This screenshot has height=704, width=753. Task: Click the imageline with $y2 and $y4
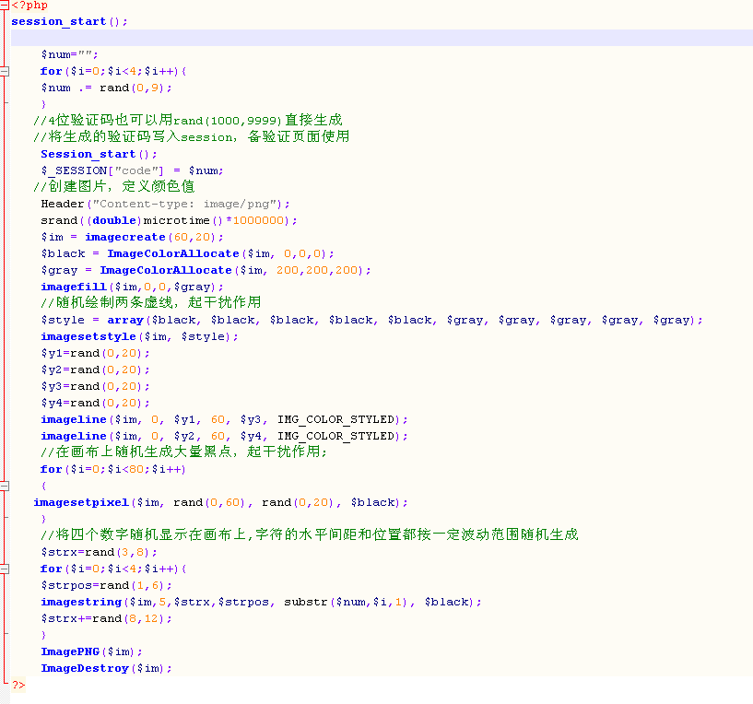(x=224, y=436)
